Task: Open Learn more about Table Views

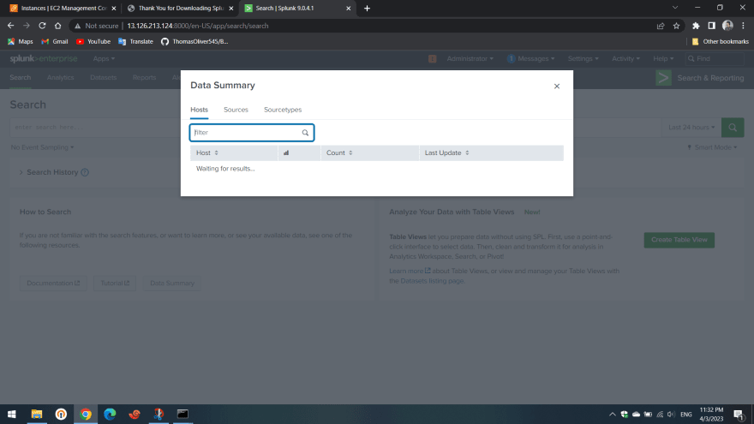Action: 410,272
